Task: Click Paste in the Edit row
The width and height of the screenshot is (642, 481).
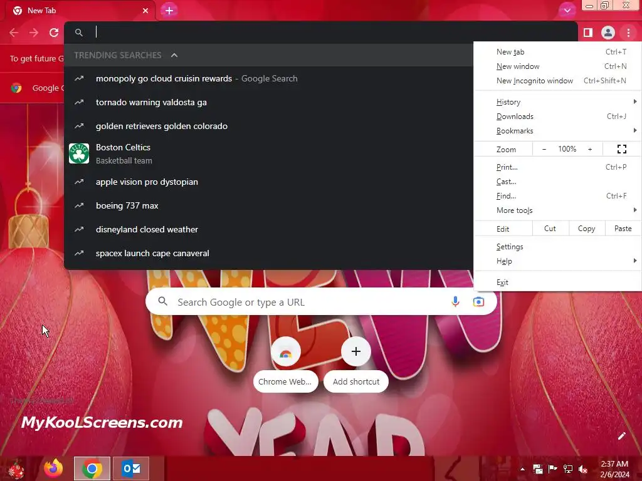Action: coord(623,229)
